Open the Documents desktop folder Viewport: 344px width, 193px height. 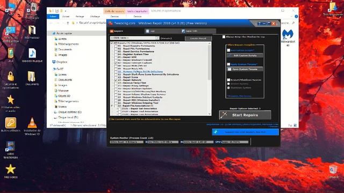pos(32,78)
